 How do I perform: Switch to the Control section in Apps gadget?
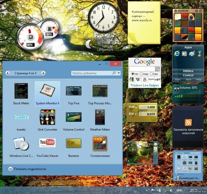pos(188,75)
